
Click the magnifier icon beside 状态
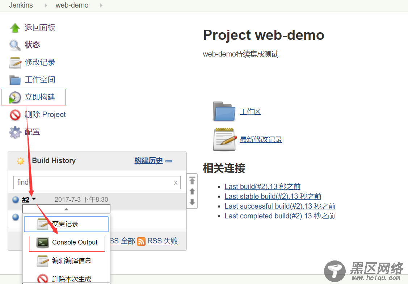tap(15, 45)
